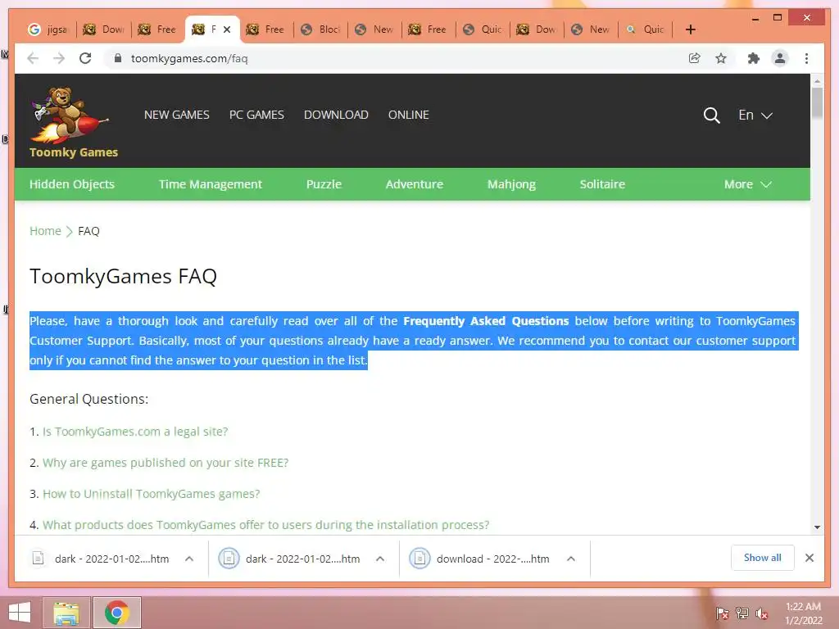This screenshot has height=629, width=839.
Task: Open site search magnifier icon
Action: [711, 115]
